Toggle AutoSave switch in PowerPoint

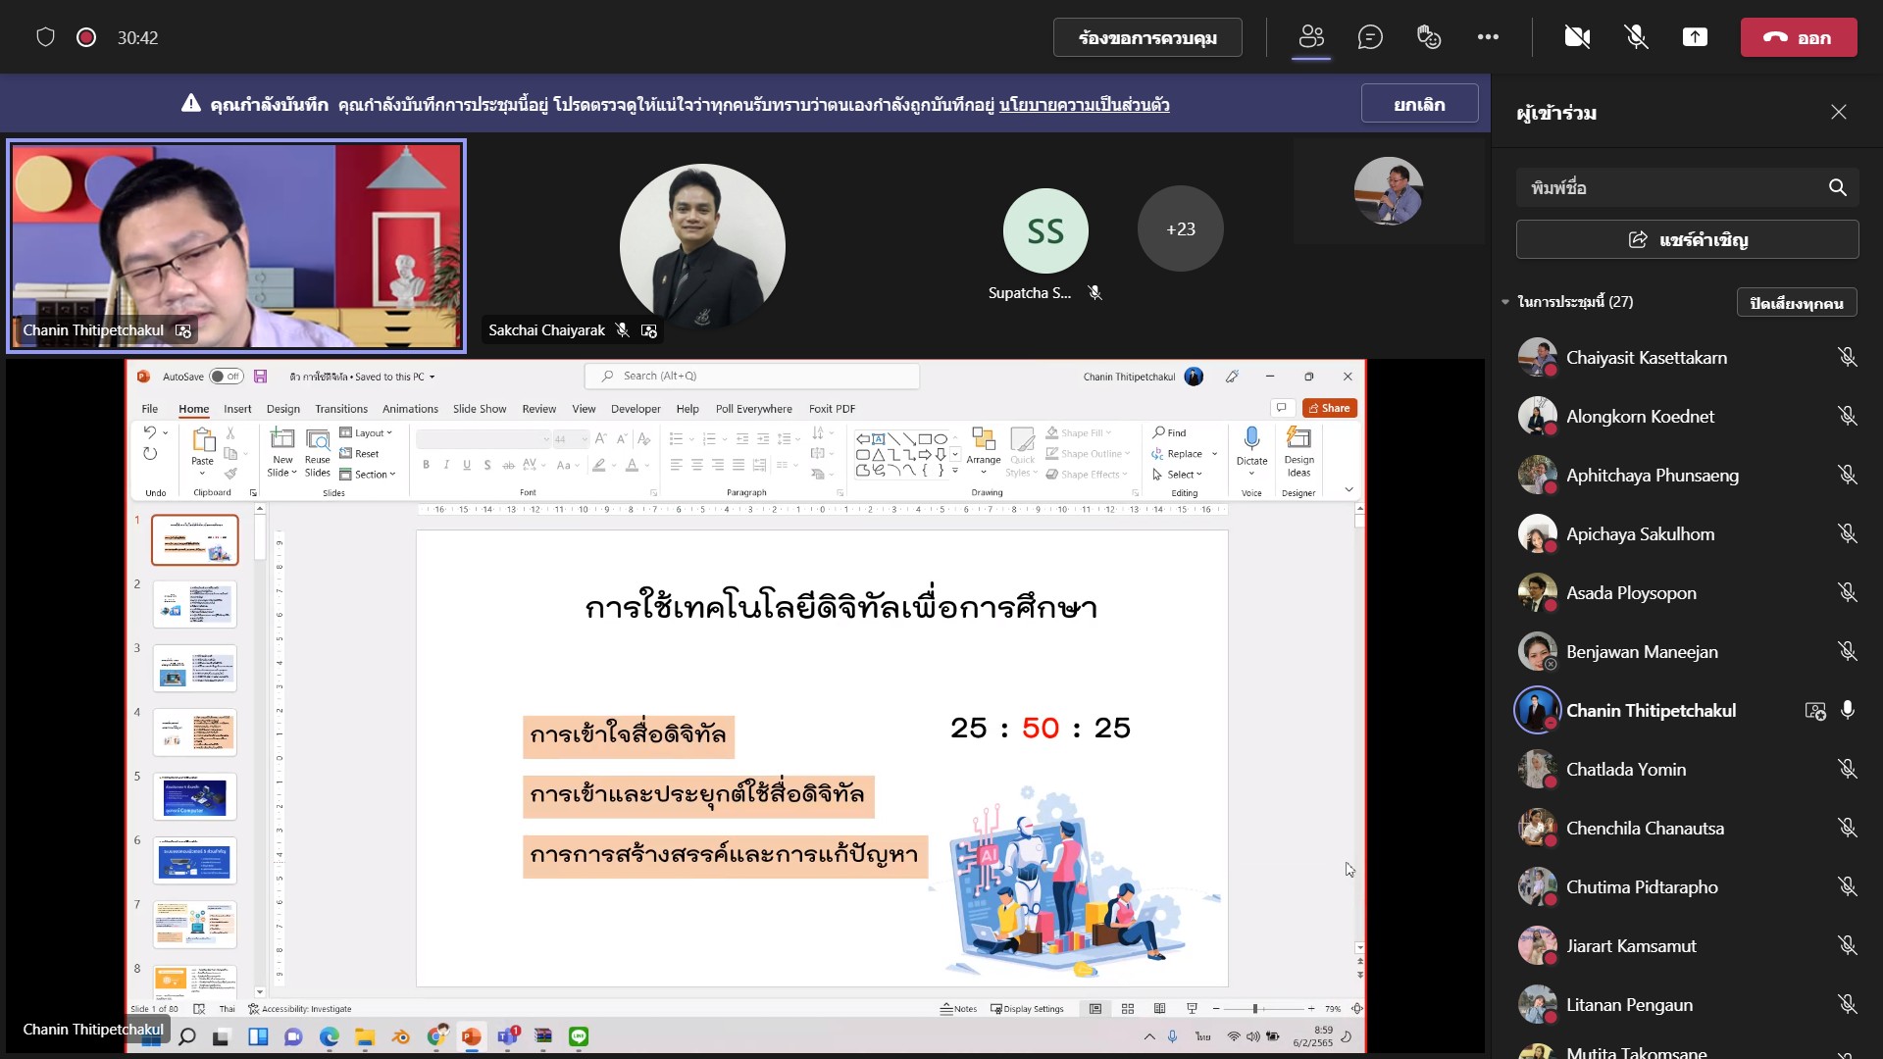[226, 377]
